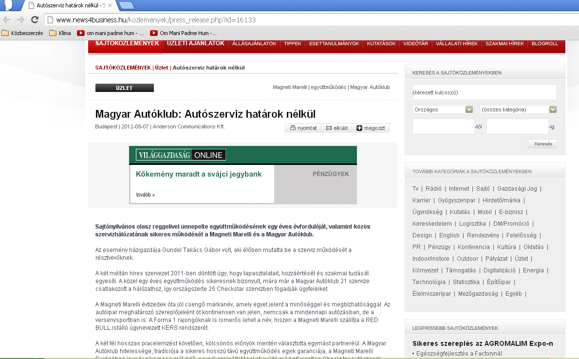579x359 pixels.
Task: Open SZAKMAI HÍREK navigation item
Action: (504, 44)
